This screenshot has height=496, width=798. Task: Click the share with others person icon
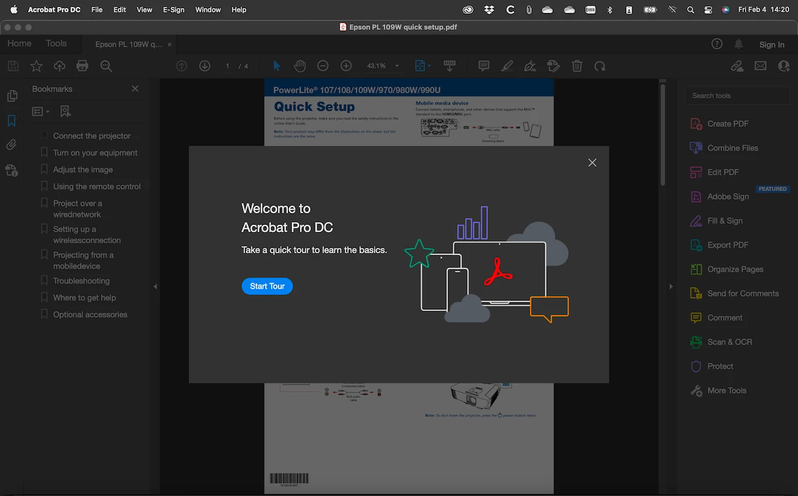(x=784, y=66)
